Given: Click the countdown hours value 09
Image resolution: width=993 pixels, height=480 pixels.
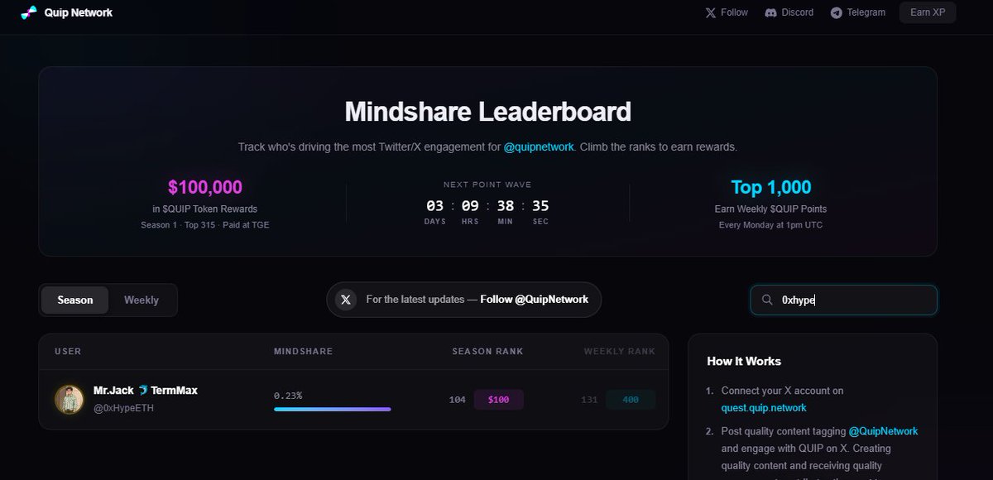Looking at the screenshot, I should pyautogui.click(x=470, y=206).
